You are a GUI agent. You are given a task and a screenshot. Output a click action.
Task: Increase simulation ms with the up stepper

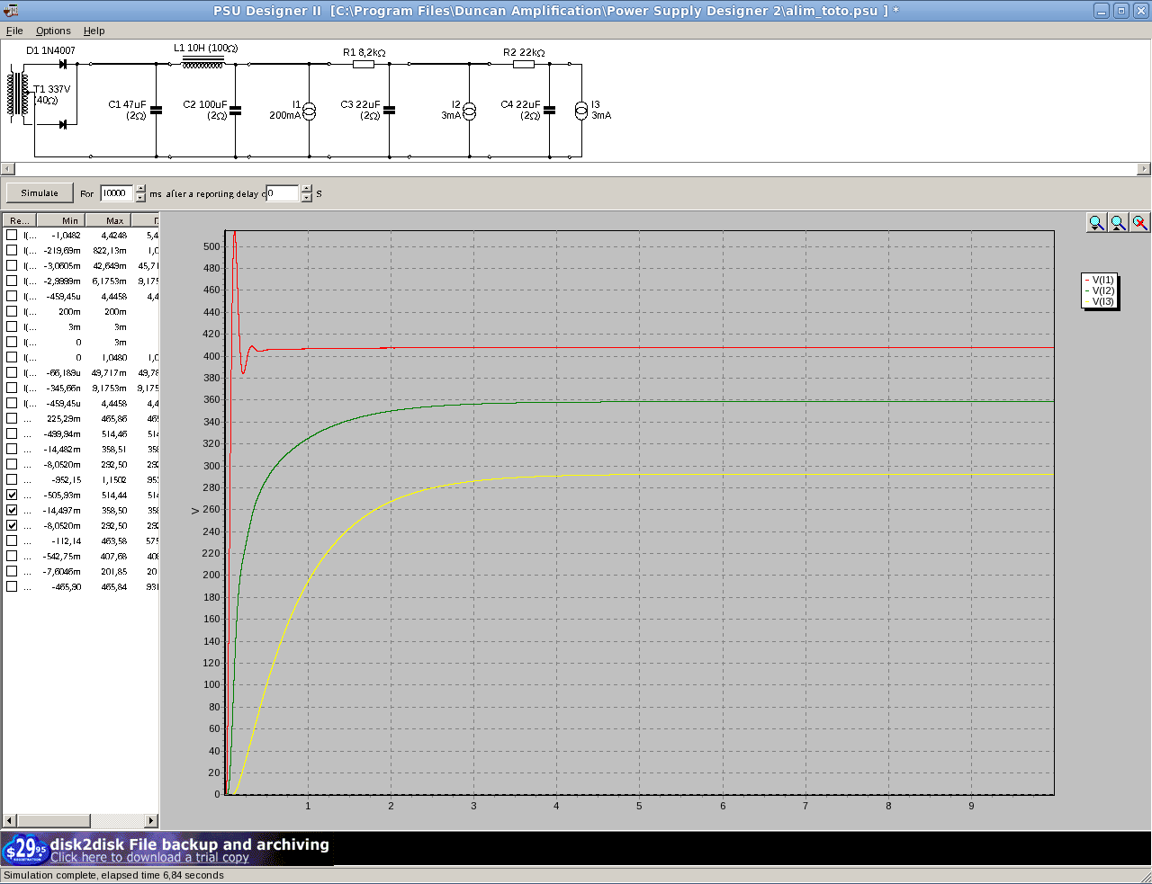tap(140, 189)
